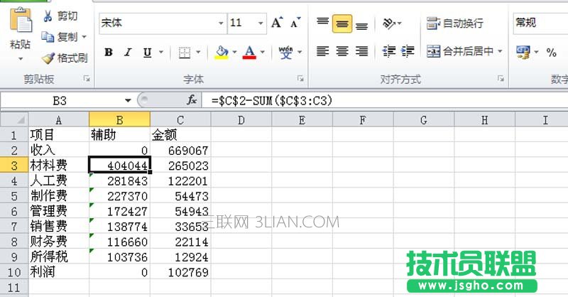Click the 利润 cell
The width and height of the screenshot is (568, 297).
pyautogui.click(x=59, y=272)
